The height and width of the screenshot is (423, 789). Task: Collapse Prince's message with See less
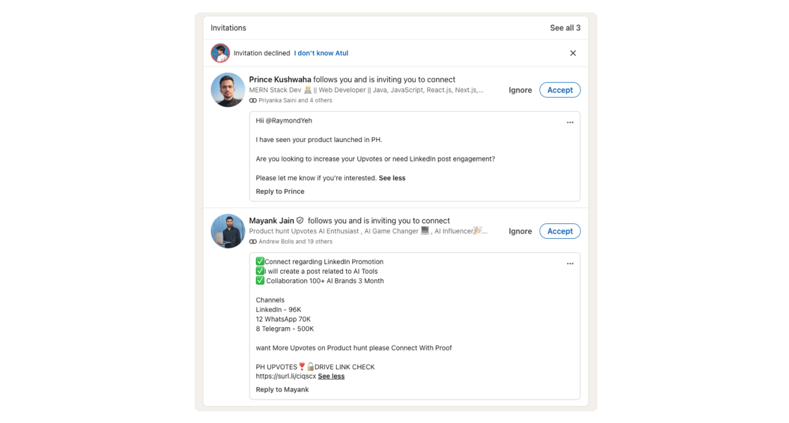coord(392,178)
